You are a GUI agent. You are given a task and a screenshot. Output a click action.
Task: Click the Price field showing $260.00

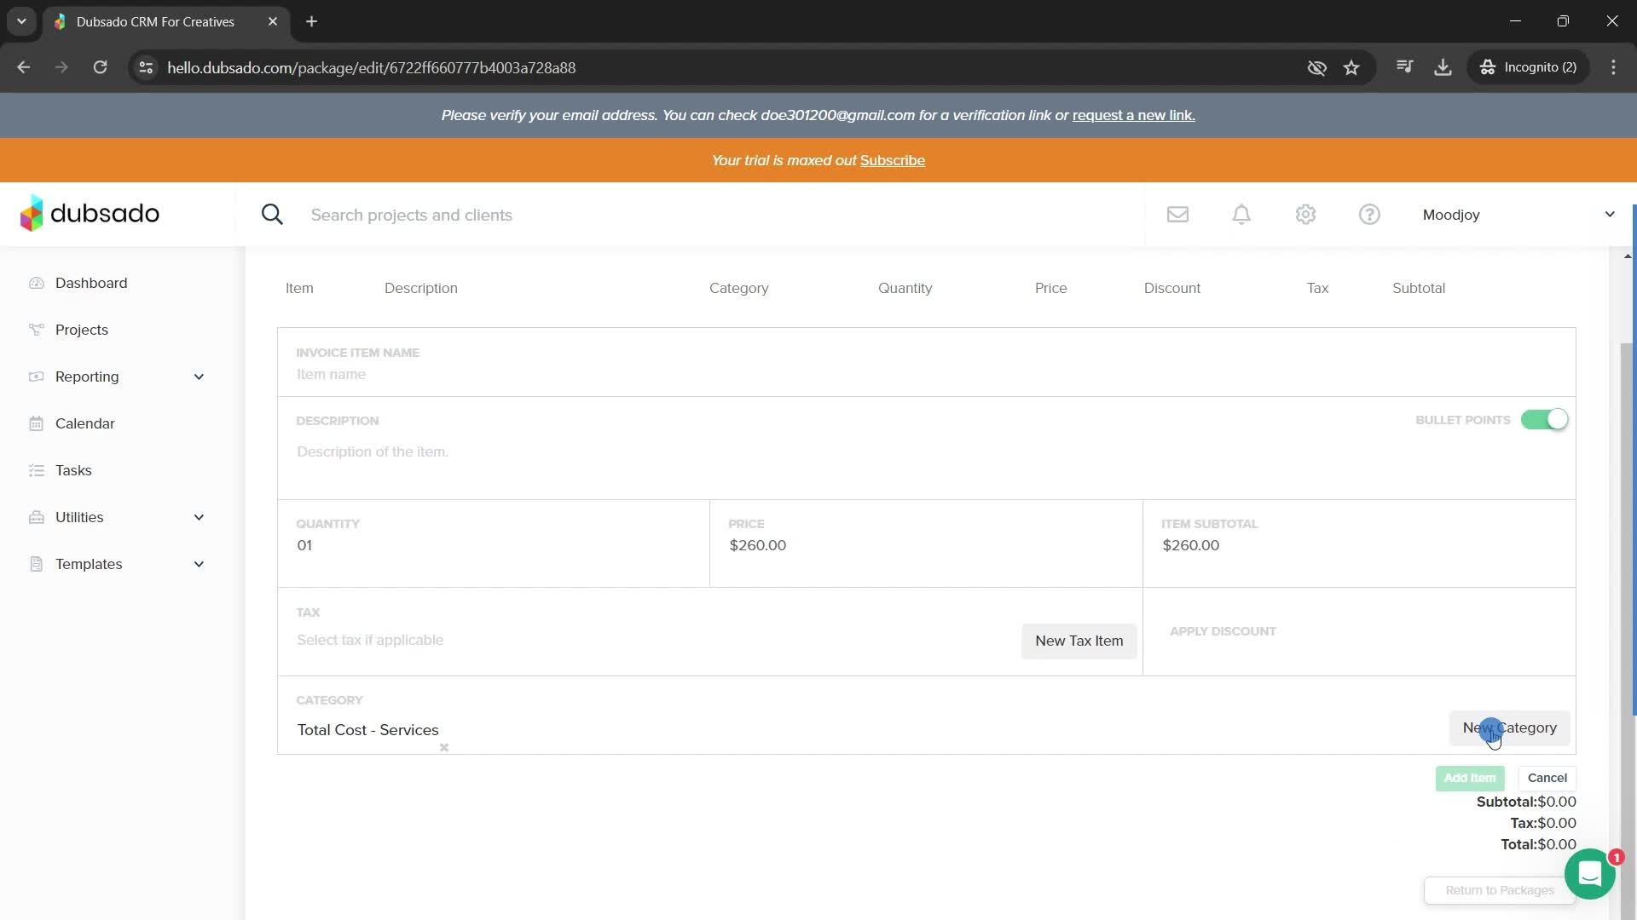926,545
